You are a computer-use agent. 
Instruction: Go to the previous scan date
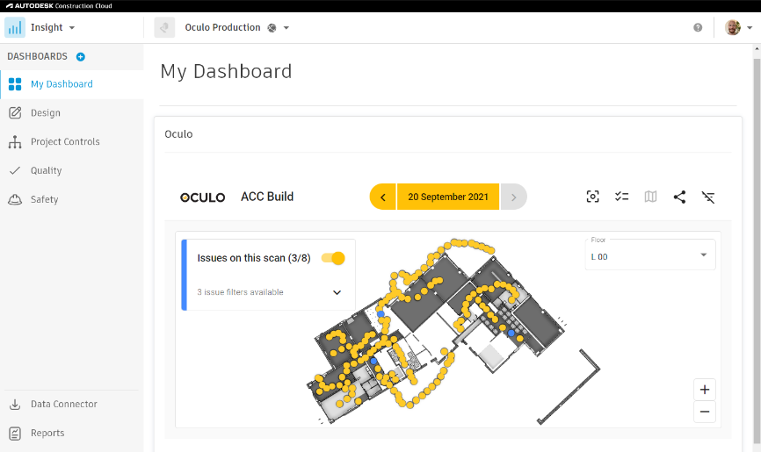(x=383, y=197)
